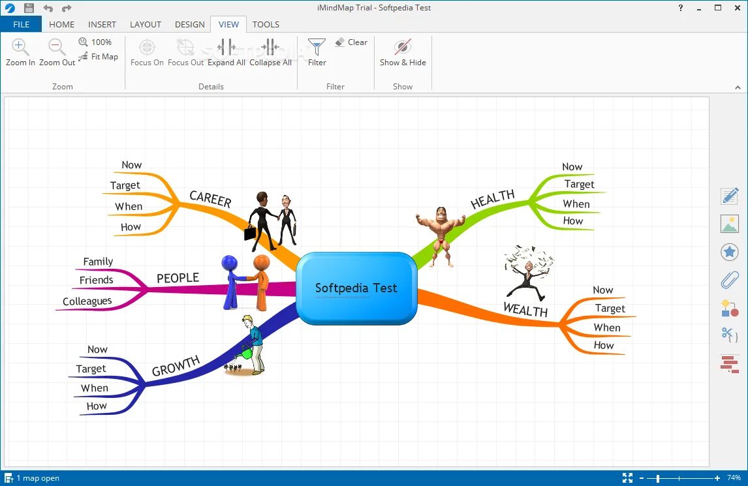Open the image library sidebar icon
Image resolution: width=748 pixels, height=486 pixels.
pyautogui.click(x=729, y=224)
